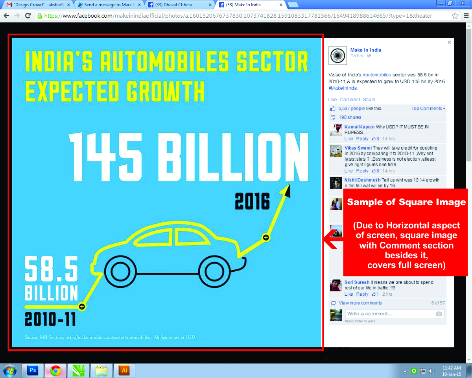Click the browser reload button
The width and height of the screenshot is (472, 378).
click(28, 16)
